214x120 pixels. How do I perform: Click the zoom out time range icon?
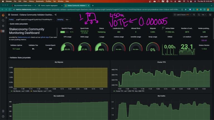194,15
